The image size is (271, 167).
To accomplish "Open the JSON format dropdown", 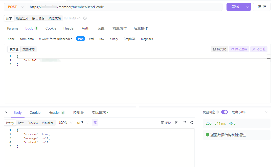I will 65,123.
